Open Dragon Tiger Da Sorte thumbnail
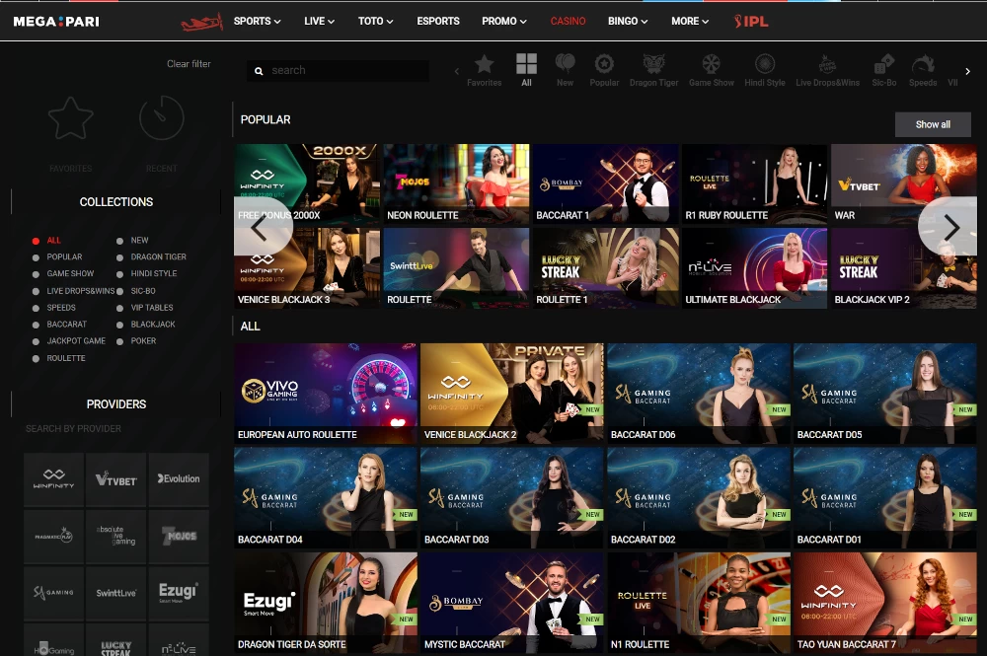 tap(326, 603)
